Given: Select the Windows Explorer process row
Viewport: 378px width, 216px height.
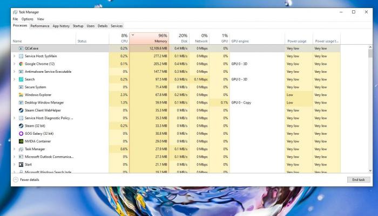Looking at the screenshot, I should tap(175, 95).
